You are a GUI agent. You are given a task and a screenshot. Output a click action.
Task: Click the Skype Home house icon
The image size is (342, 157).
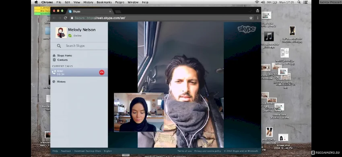(x=54, y=56)
